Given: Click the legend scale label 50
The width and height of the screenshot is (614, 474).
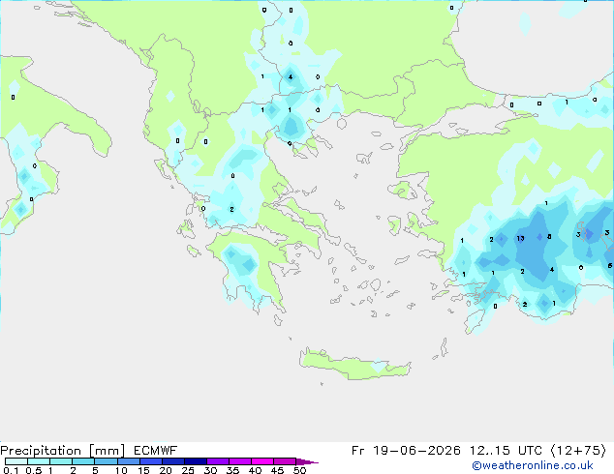Looking at the screenshot, I should pyautogui.click(x=300, y=470).
